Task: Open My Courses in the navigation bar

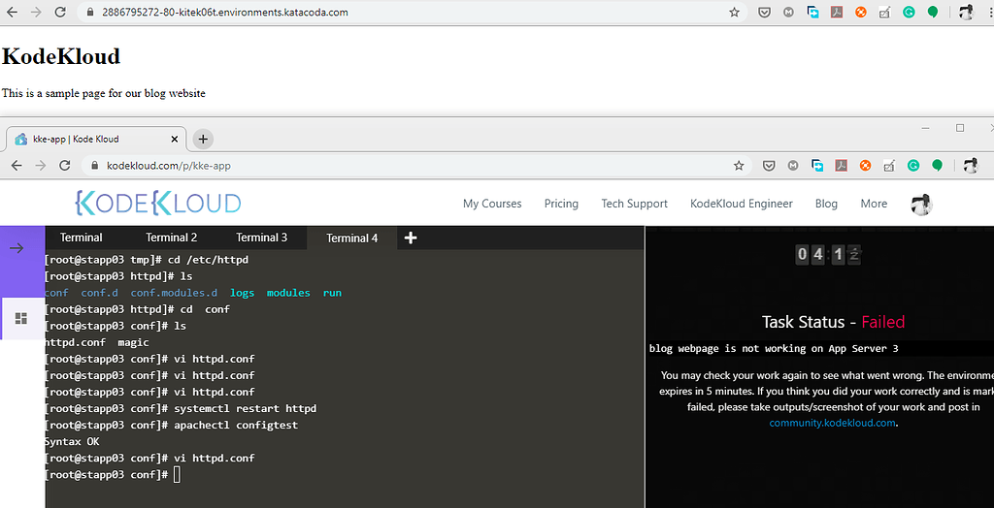Action: [492, 204]
